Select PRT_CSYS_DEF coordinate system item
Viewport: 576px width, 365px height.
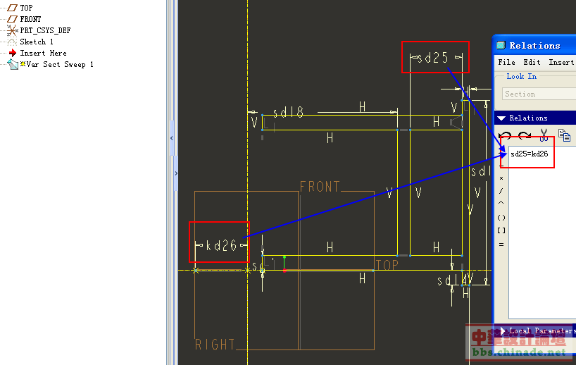45,30
